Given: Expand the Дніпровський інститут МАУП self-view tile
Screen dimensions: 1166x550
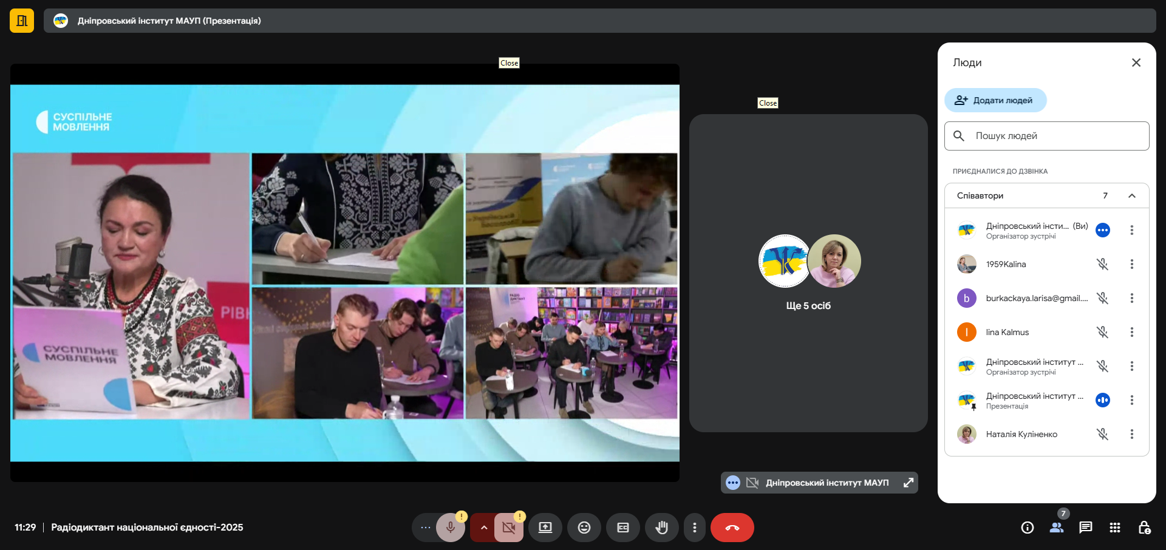Looking at the screenshot, I should click(x=908, y=483).
